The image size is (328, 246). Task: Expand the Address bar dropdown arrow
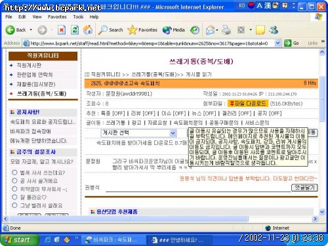(x=277, y=43)
